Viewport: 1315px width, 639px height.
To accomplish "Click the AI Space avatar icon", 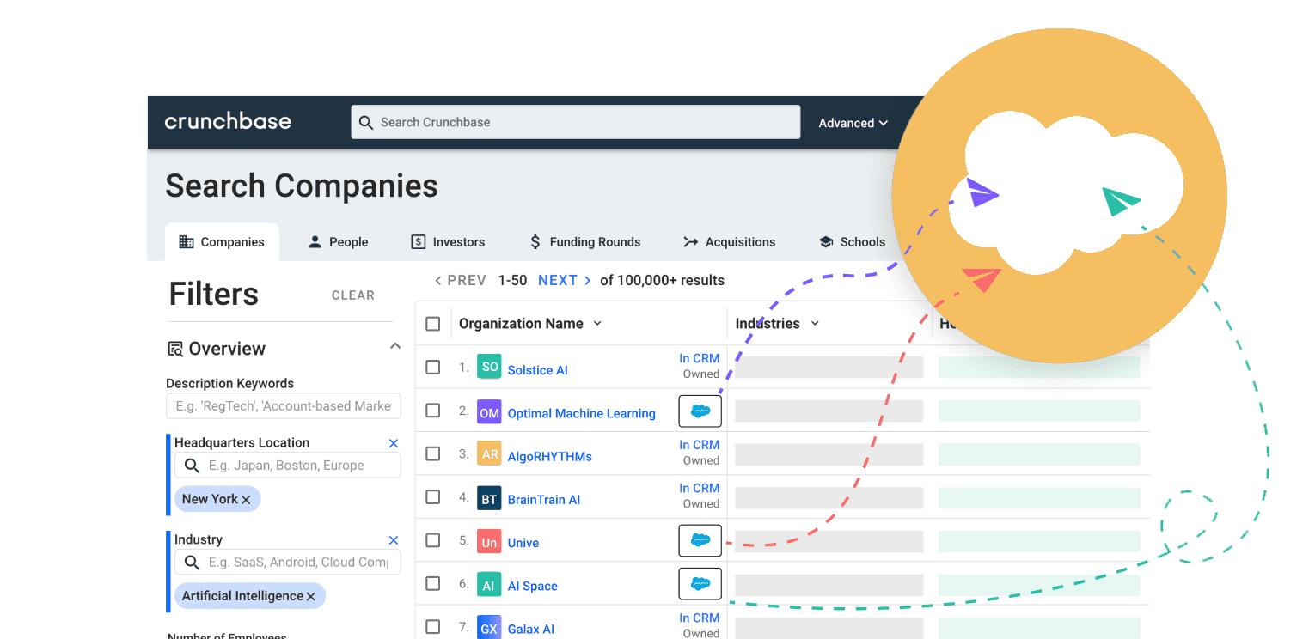I will tap(489, 585).
